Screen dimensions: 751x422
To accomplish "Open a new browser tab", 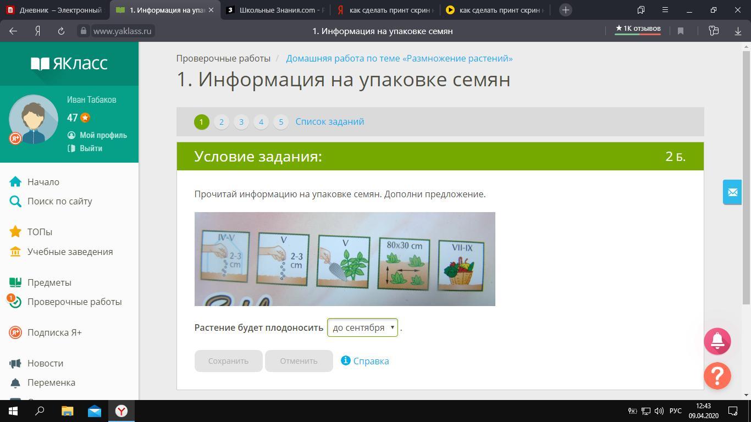I will [x=565, y=10].
